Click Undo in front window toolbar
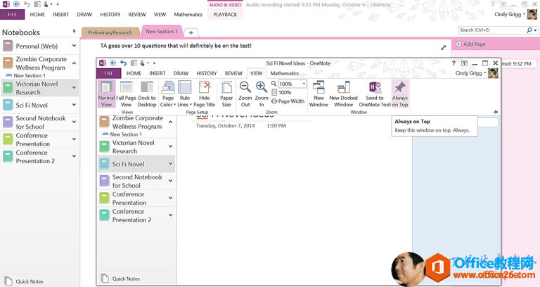The width and height of the screenshot is (540, 287). click(x=123, y=63)
